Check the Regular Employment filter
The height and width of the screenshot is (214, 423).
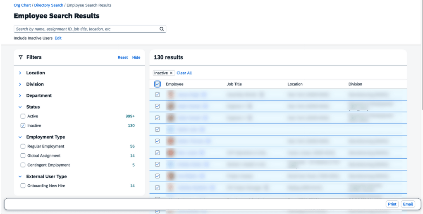click(23, 146)
